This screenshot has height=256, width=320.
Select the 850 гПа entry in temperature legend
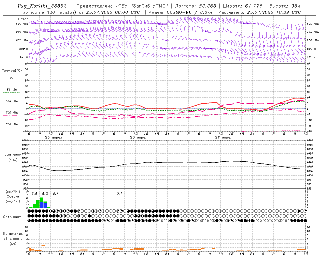[x=12, y=101]
